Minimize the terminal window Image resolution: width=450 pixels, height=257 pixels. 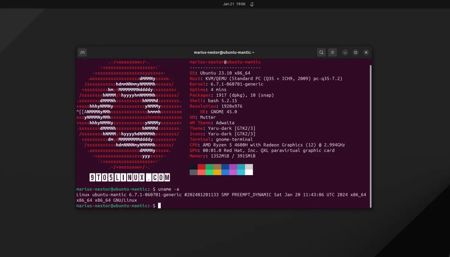click(x=345, y=52)
